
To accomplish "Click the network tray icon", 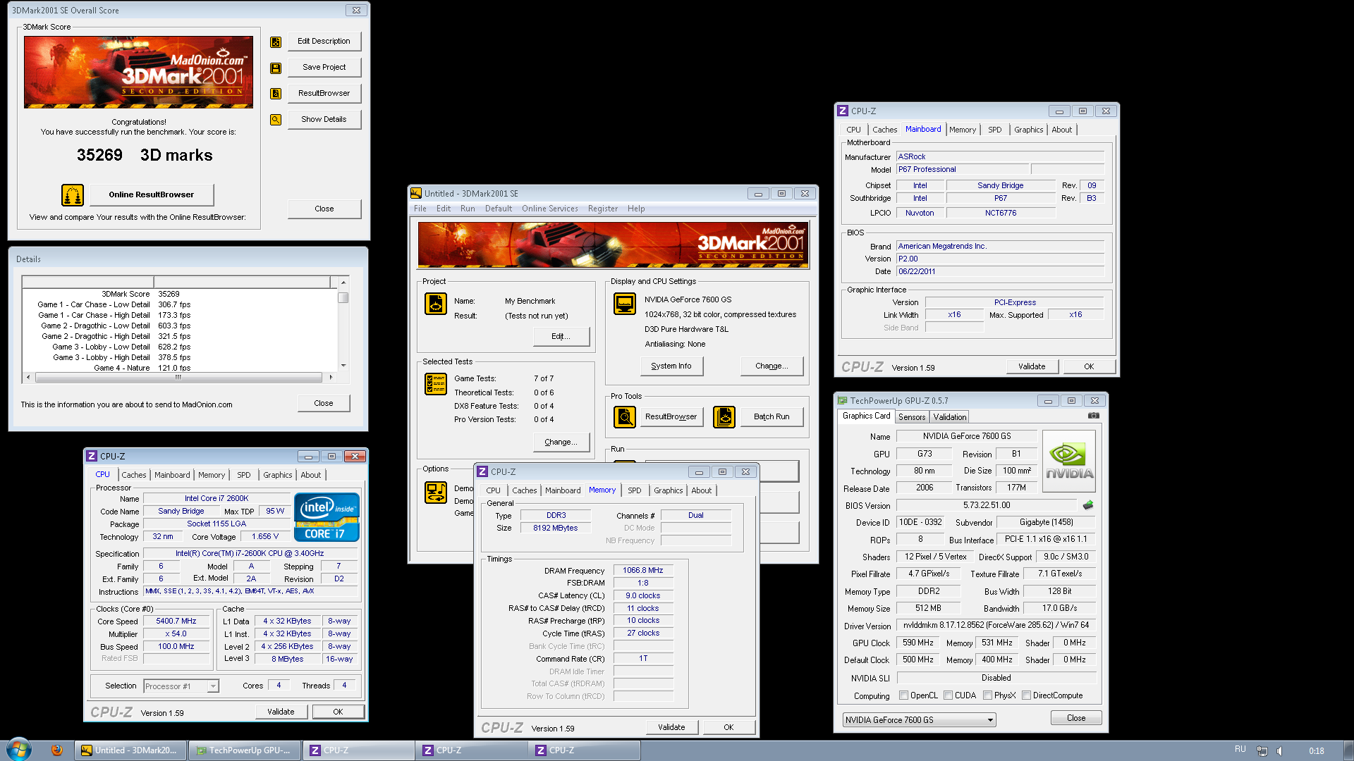I will (1262, 750).
